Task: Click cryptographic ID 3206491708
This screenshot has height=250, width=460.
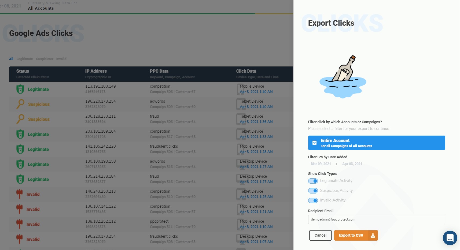Action: 95,137
